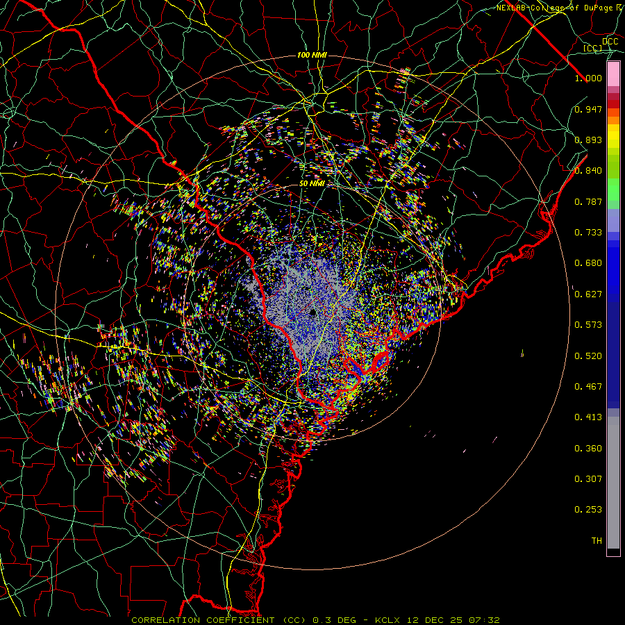Screen dimensions: 625x625
Task: Click the 50 NMI range ring label
Action: click(x=312, y=183)
